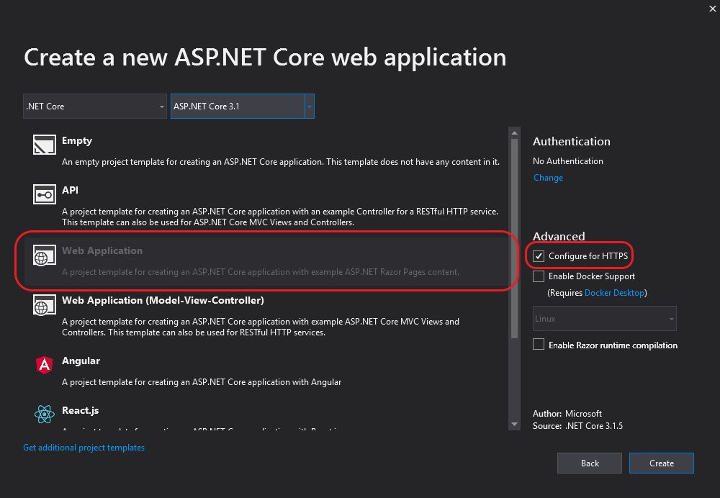Viewport: 720px width, 498px height.
Task: Select the Angular template title
Action: click(81, 361)
